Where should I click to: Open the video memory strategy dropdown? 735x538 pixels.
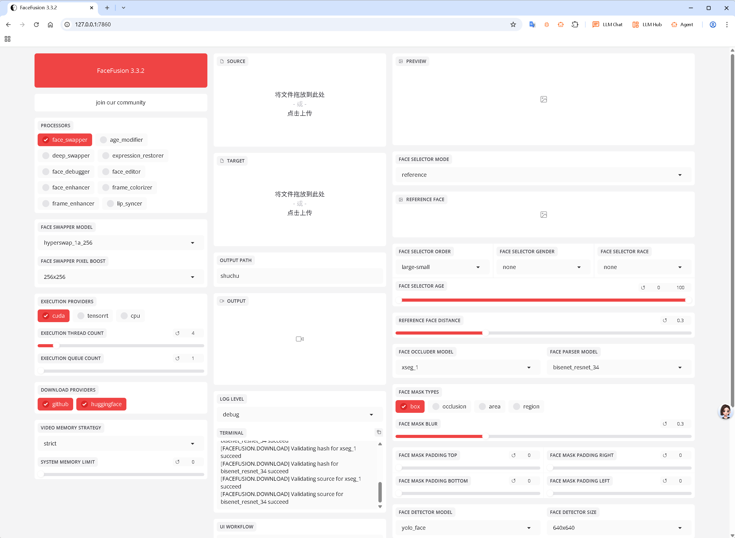click(x=121, y=444)
